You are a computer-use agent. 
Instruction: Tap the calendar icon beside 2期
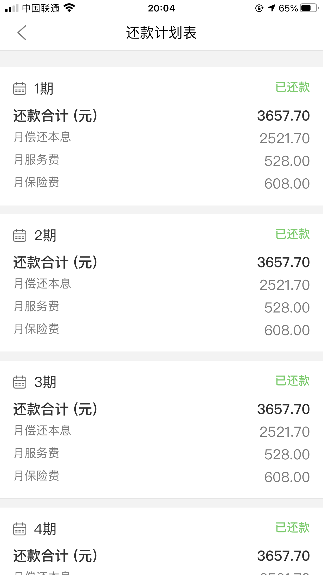click(20, 235)
